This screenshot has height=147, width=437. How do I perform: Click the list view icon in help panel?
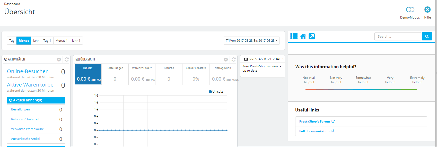tap(294, 36)
